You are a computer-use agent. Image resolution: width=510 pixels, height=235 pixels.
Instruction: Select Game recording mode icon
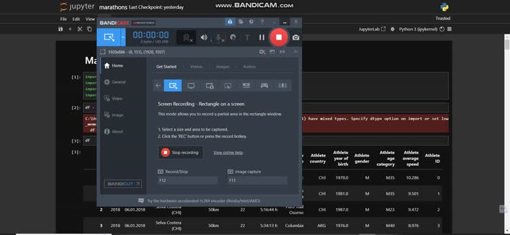click(264, 86)
